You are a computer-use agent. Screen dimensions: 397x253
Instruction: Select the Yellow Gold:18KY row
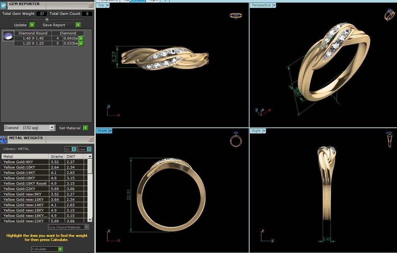[45, 178]
